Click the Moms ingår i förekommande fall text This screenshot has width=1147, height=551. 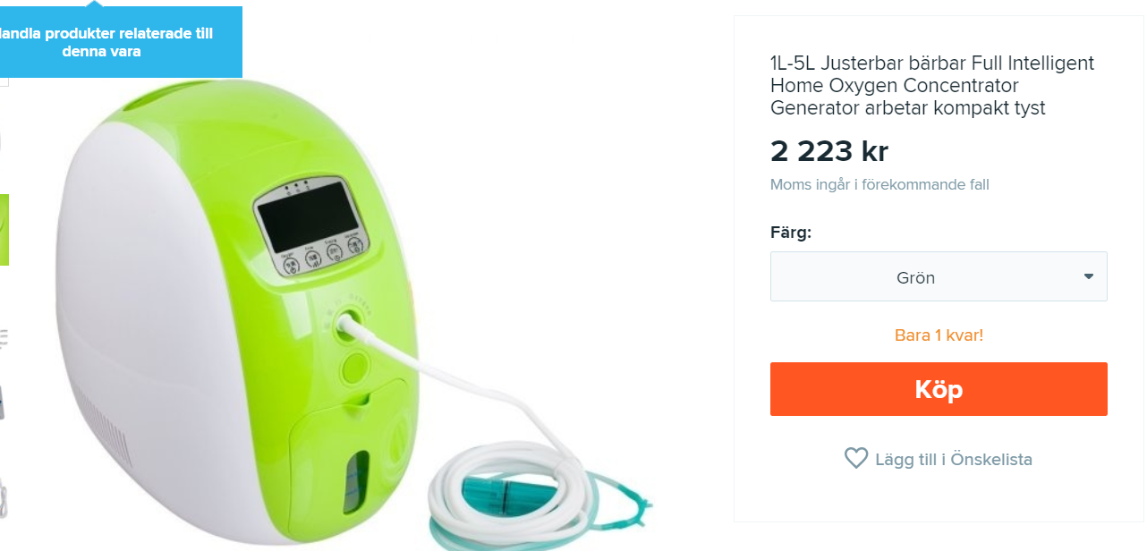click(879, 185)
